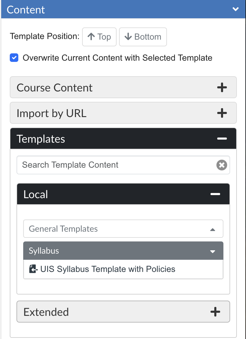Expand the General Templates dropdown

pos(123,229)
